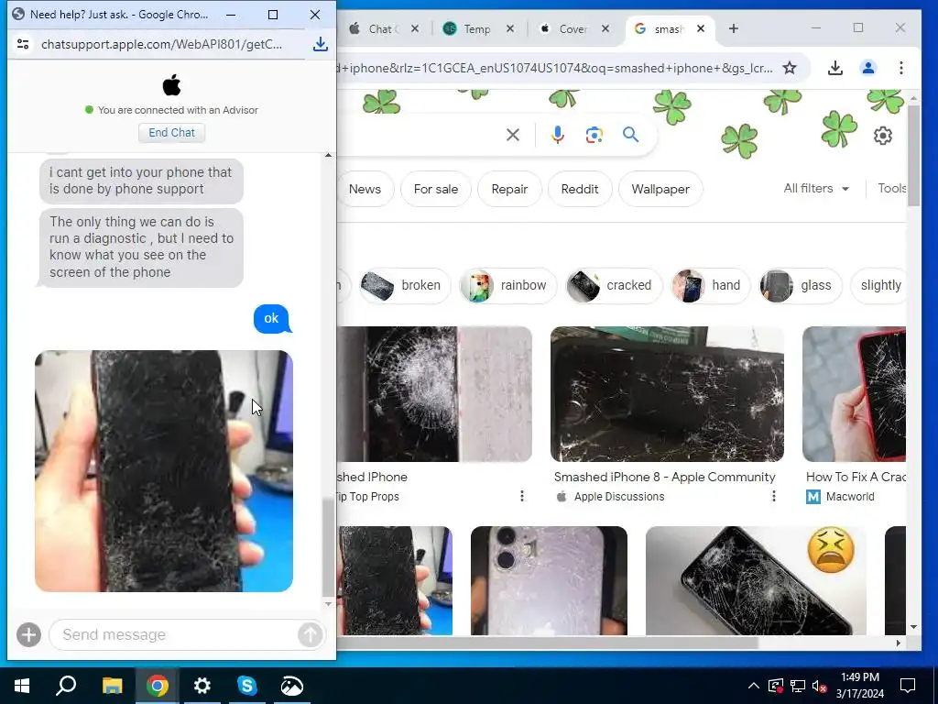Viewport: 938px width, 704px height.
Task: Click the Smashed iPhone 8 - Apple Community link
Action: 665,477
